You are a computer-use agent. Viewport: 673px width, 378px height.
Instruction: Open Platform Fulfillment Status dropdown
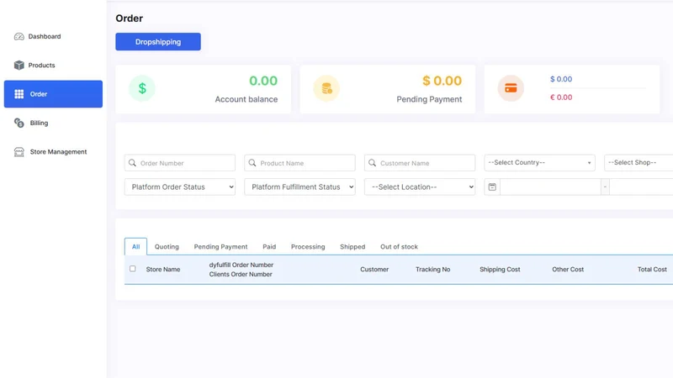pyautogui.click(x=299, y=186)
